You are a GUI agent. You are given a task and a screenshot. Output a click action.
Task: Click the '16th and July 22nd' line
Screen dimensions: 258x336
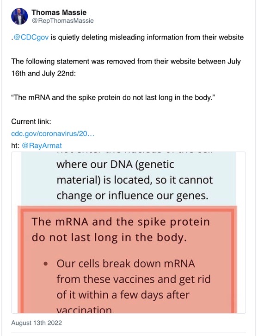click(43, 73)
